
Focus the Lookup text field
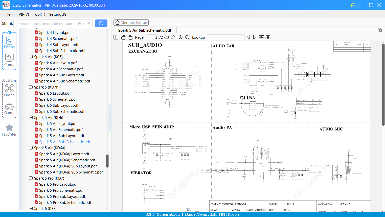click(x=226, y=37)
